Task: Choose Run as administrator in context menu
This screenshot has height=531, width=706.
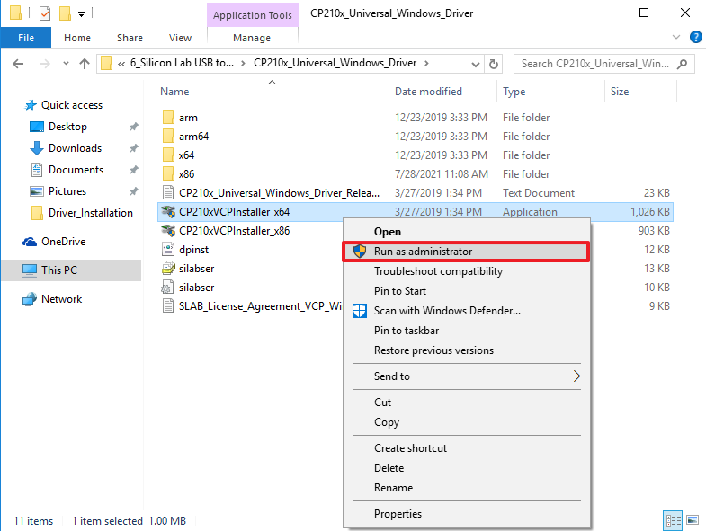Action: pyautogui.click(x=467, y=252)
